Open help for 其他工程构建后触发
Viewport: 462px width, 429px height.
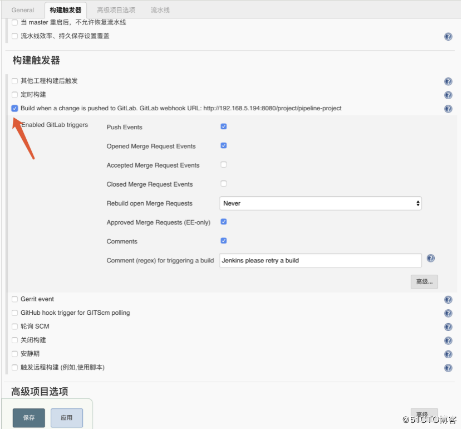[x=448, y=81]
